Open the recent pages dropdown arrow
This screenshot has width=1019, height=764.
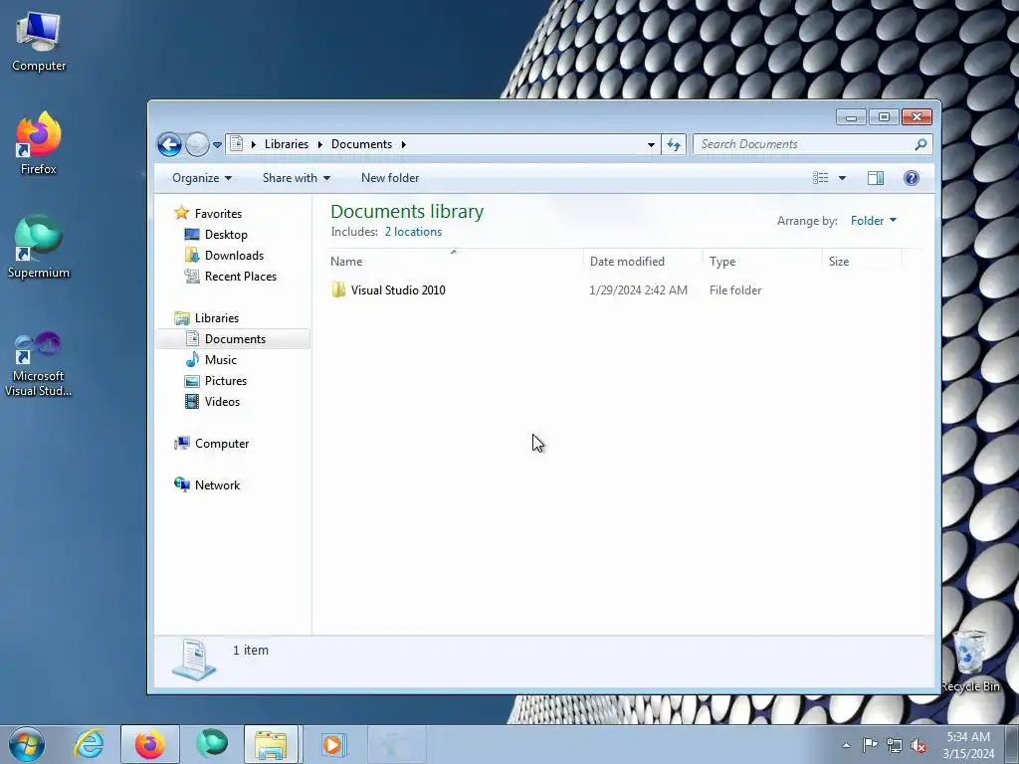tap(218, 145)
